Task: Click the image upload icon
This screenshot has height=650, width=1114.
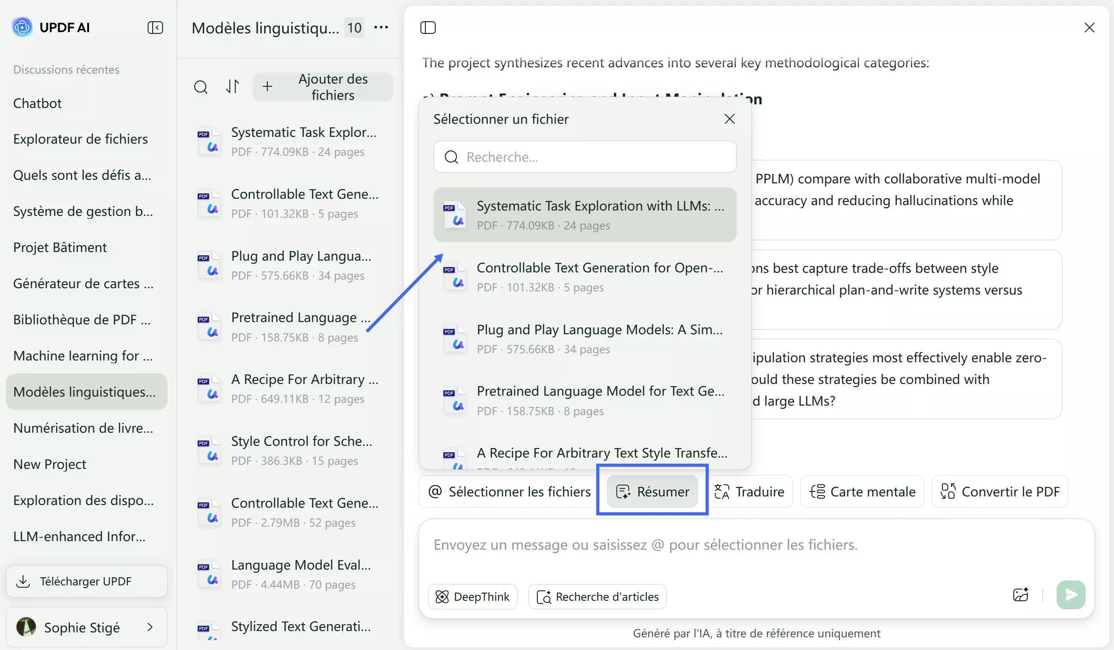Action: (x=1021, y=595)
